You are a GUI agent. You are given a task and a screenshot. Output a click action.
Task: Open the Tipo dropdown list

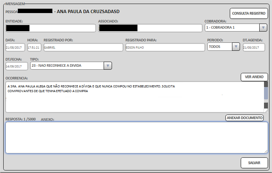pyautogui.click(x=107, y=66)
